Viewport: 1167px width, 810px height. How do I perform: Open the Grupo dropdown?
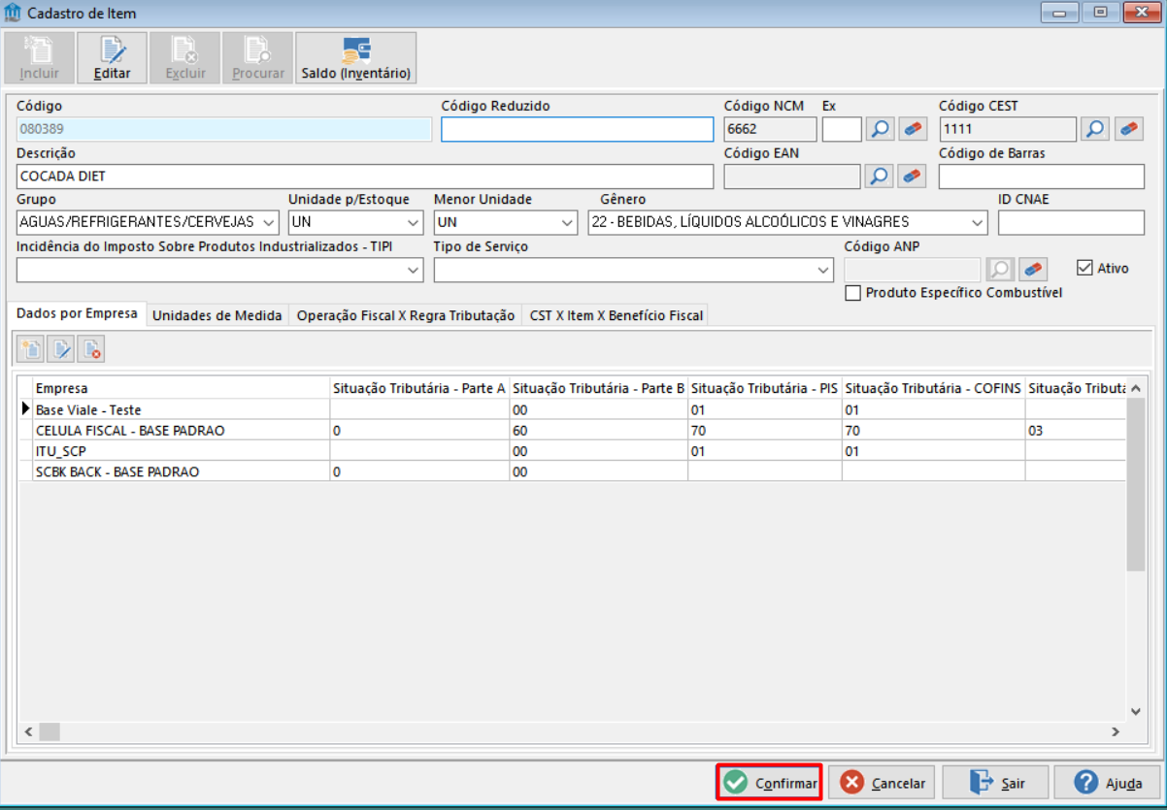tap(269, 222)
